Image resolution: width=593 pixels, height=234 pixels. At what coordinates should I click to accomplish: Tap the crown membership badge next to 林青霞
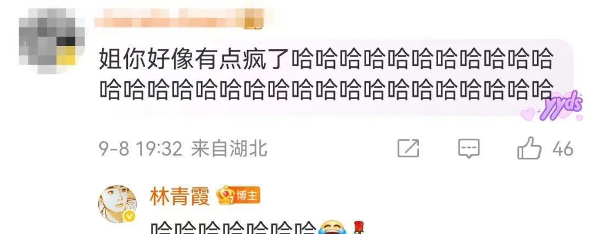coord(226,196)
